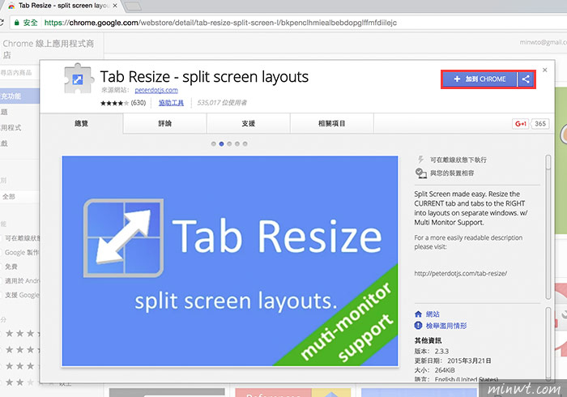Viewport: 567px width, 397px height.
Task: Open the 協助工具 category link
Action: coord(171,103)
